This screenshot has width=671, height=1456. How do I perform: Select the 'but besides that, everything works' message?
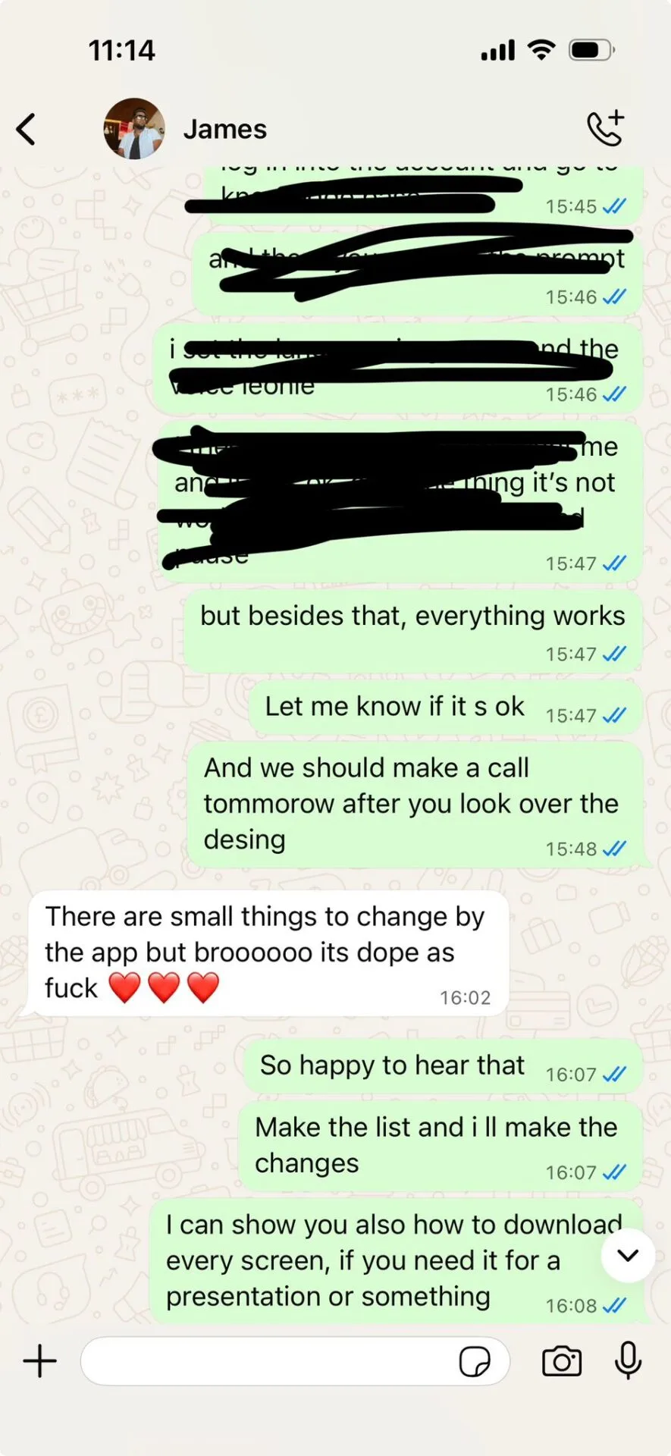tap(413, 632)
